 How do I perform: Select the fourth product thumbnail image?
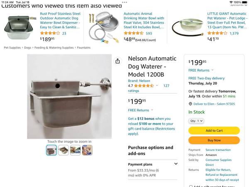(x=87, y=150)
